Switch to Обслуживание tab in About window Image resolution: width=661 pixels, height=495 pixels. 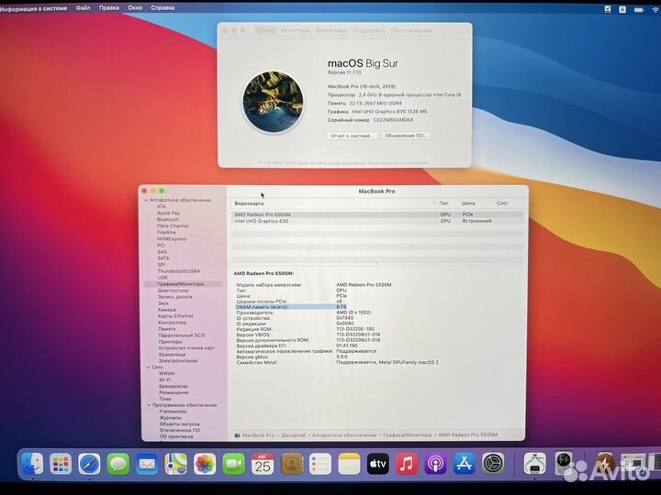[x=411, y=31]
